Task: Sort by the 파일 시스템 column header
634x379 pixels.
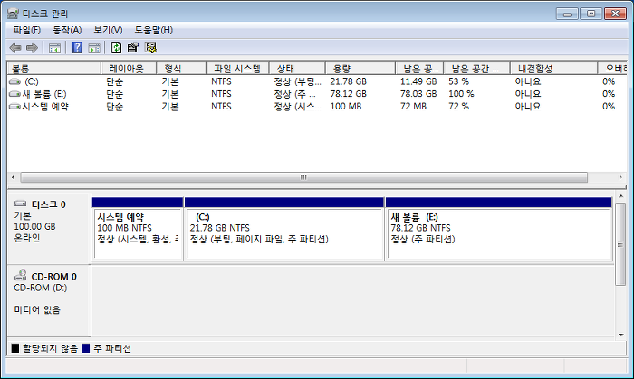Action: coord(237,68)
